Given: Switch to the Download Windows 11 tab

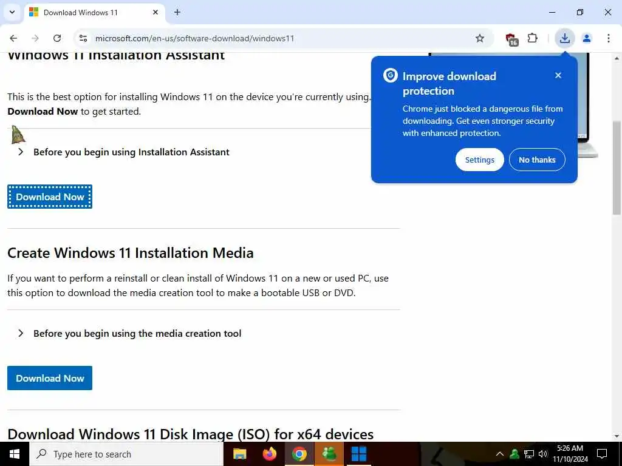Looking at the screenshot, I should pyautogui.click(x=94, y=13).
